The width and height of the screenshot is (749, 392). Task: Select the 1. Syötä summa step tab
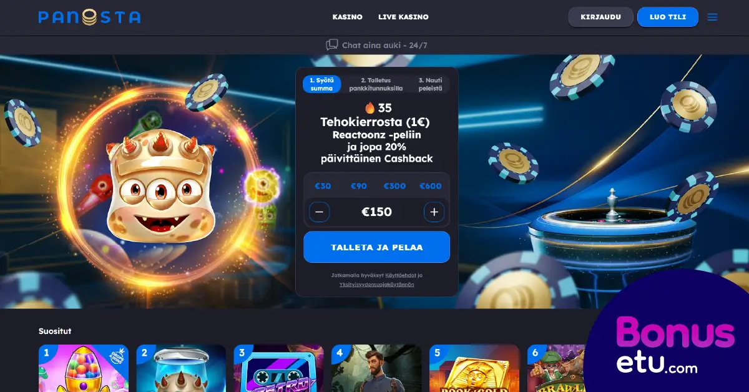(322, 84)
